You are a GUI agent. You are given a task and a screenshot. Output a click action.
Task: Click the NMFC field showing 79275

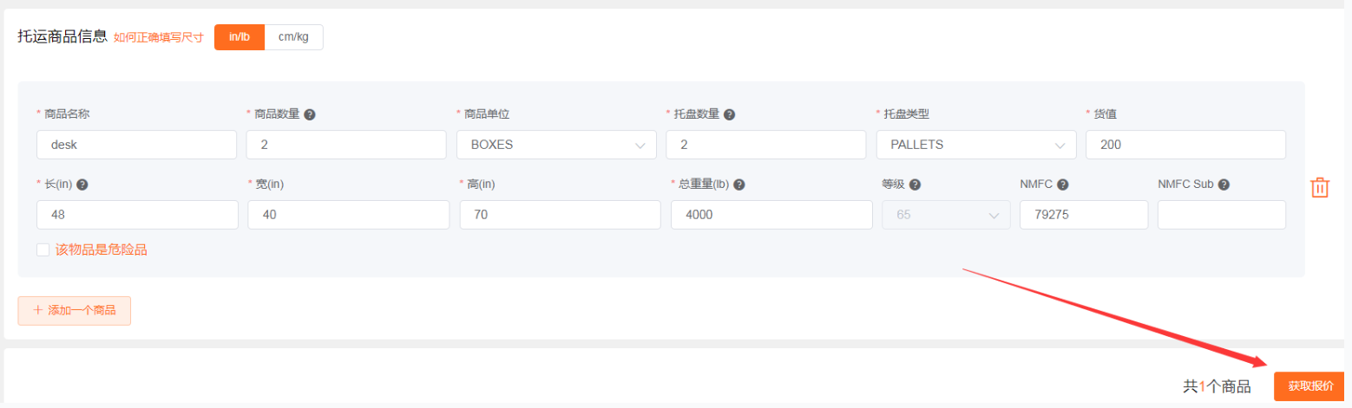click(x=1083, y=215)
